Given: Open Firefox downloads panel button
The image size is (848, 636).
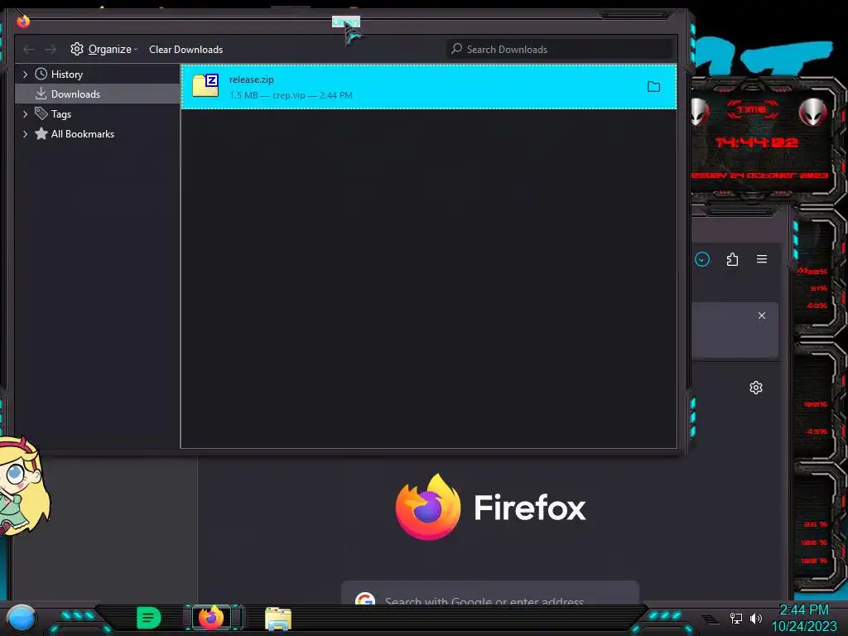Looking at the screenshot, I should click(702, 259).
